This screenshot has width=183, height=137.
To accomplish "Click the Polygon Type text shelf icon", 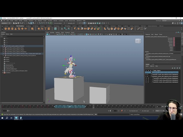I will pyautogui.click(x=45, y=29).
